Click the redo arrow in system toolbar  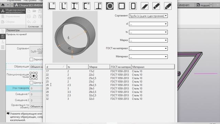click(34, 22)
